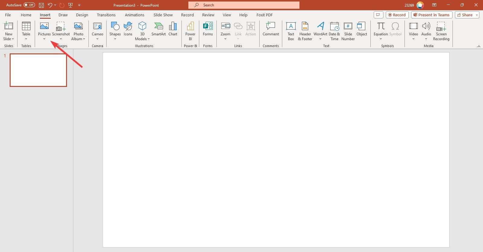Click the Search box in title bar

tap(244, 5)
